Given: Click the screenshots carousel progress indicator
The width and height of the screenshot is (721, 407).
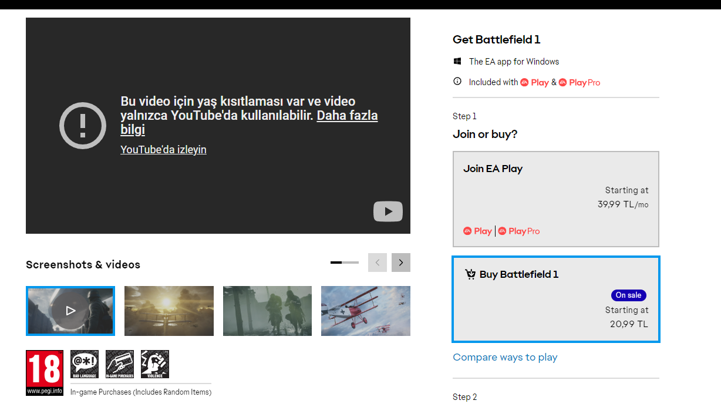Looking at the screenshot, I should 345,263.
